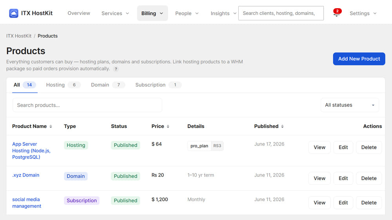Open the .xyz Domain product link
The height and width of the screenshot is (220, 392).
pyautogui.click(x=26, y=175)
